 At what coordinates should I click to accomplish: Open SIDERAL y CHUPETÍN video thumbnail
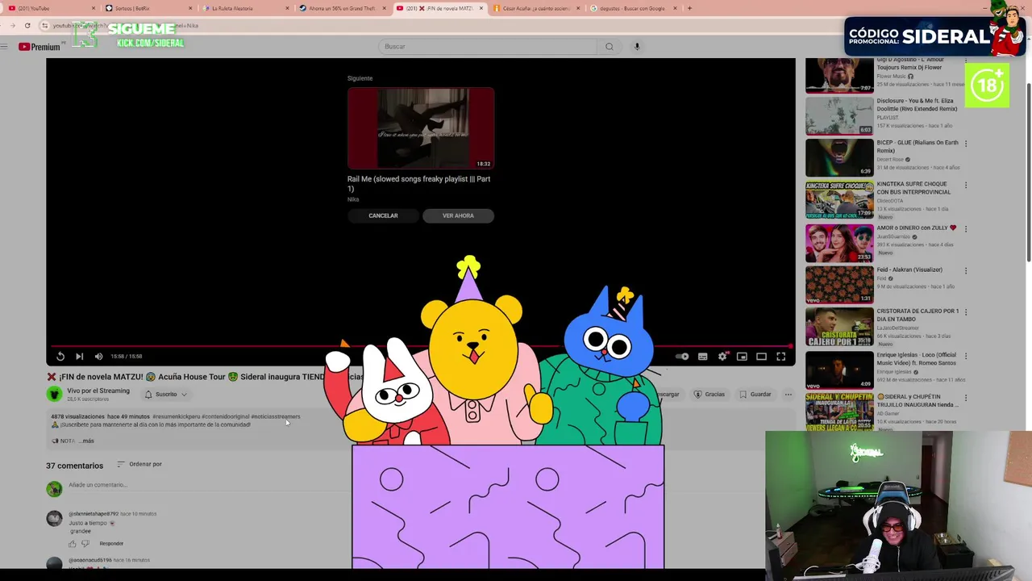point(839,412)
